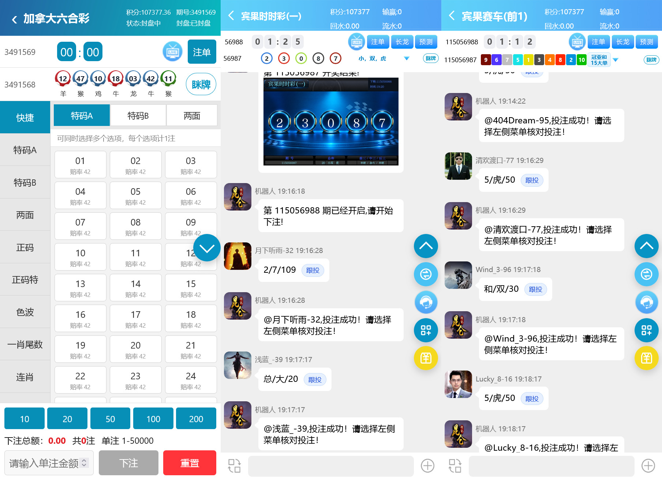Screen dimensions: 662x480
Task: Open live TV icon in 宾果赛车 panel
Action: coord(577,42)
